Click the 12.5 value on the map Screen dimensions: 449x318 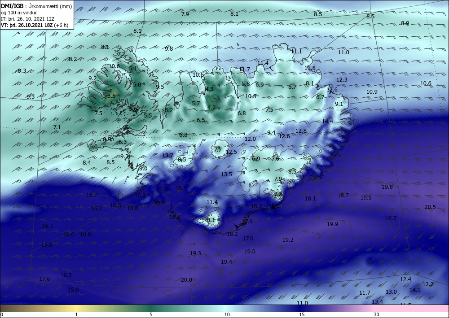tap(231, 152)
